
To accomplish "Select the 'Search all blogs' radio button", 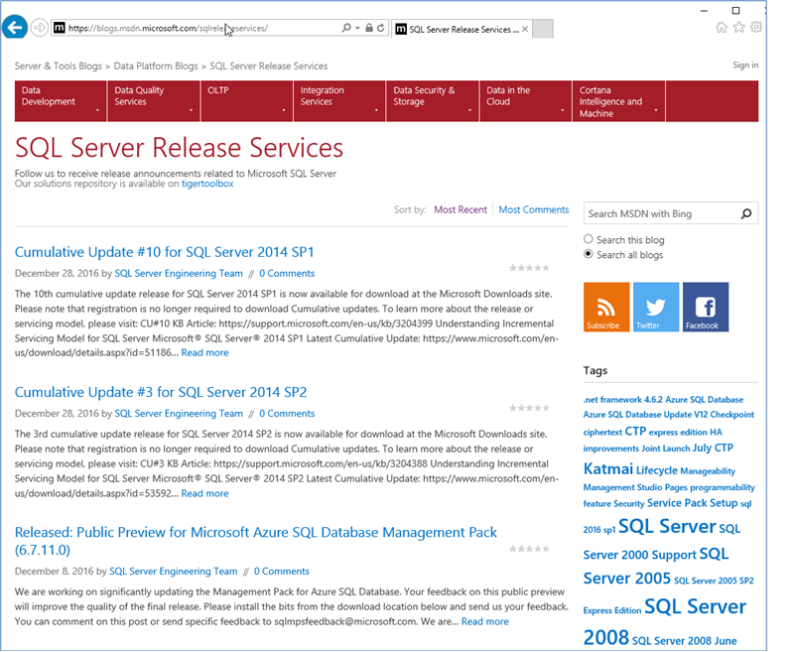I will (x=588, y=254).
